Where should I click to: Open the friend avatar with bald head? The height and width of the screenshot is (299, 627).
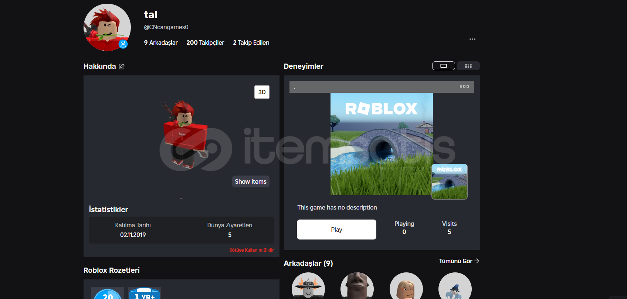(x=357, y=286)
